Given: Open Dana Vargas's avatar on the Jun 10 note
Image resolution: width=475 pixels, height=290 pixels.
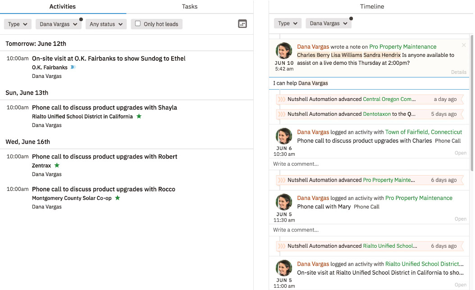Looking at the screenshot, I should pos(283,50).
